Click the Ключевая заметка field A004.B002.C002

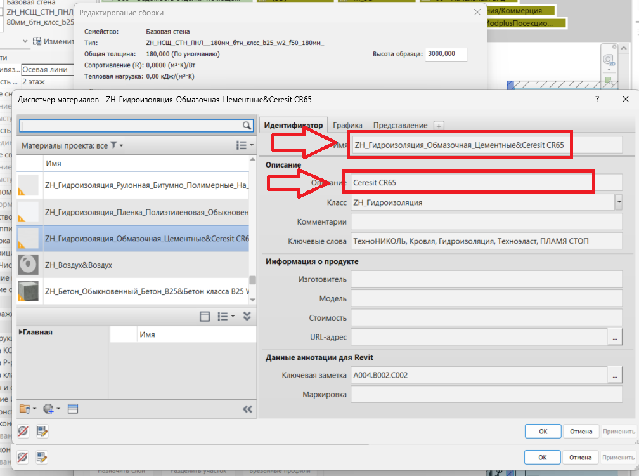point(479,375)
